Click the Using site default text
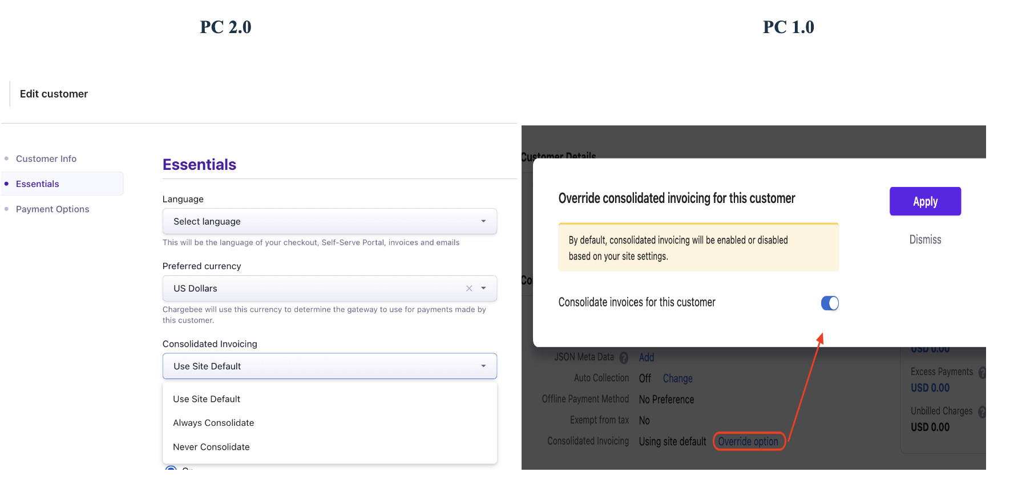This screenshot has height=480, width=1034. 672,441
